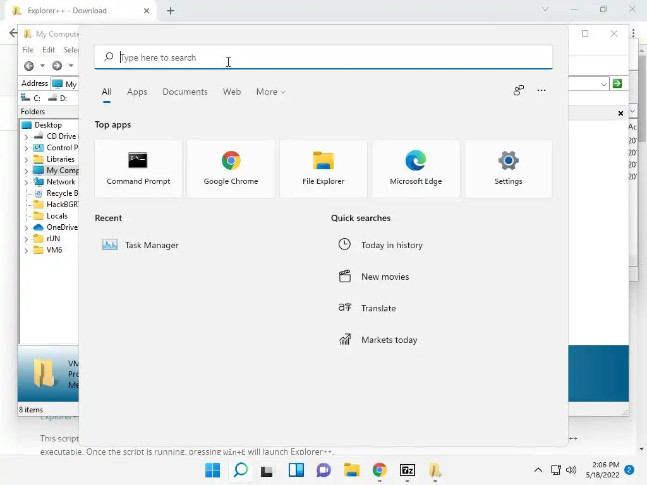Expand the More search filter dropdown
Viewport: 647px width, 485px height.
(x=270, y=92)
